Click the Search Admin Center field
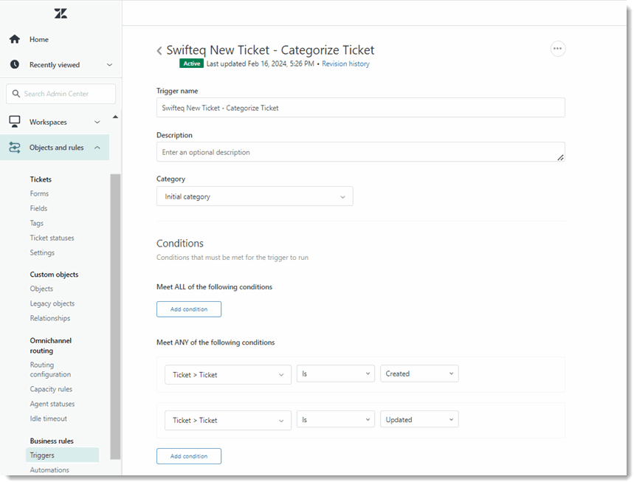This screenshot has width=634, height=482. 61,94
